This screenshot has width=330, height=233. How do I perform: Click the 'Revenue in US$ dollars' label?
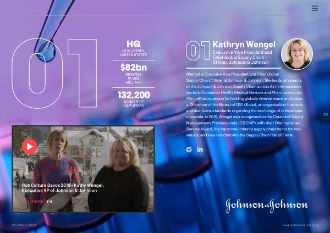(x=134, y=78)
